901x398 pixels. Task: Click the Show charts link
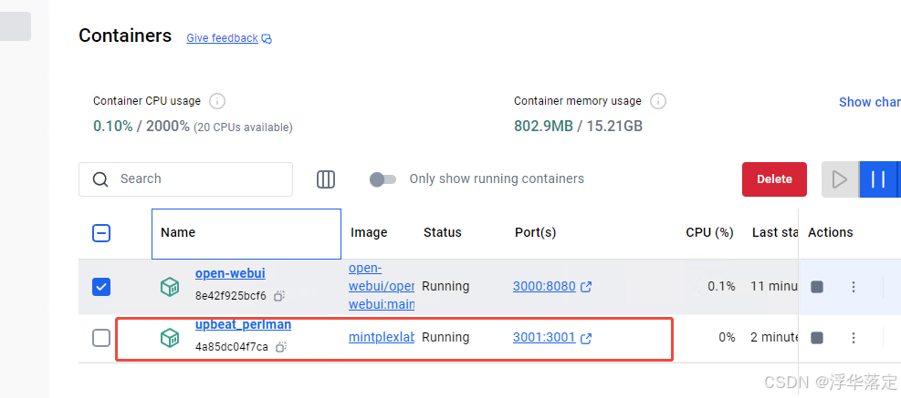869,102
